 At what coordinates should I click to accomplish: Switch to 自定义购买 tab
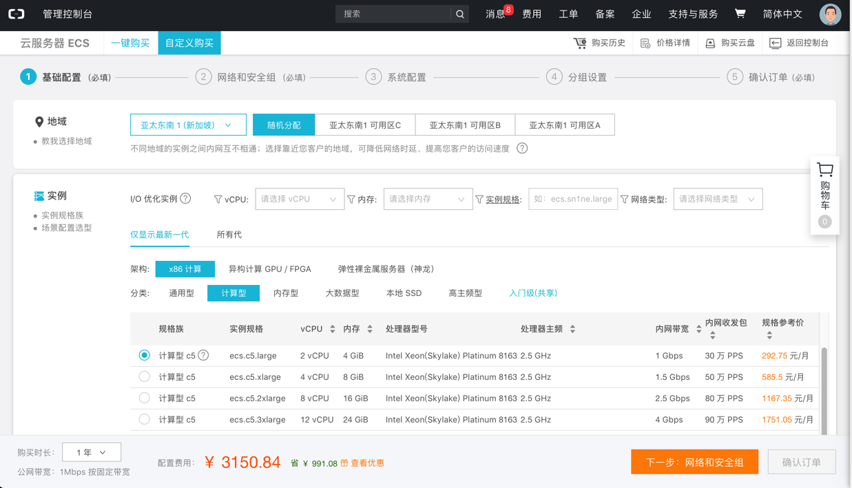(x=189, y=43)
